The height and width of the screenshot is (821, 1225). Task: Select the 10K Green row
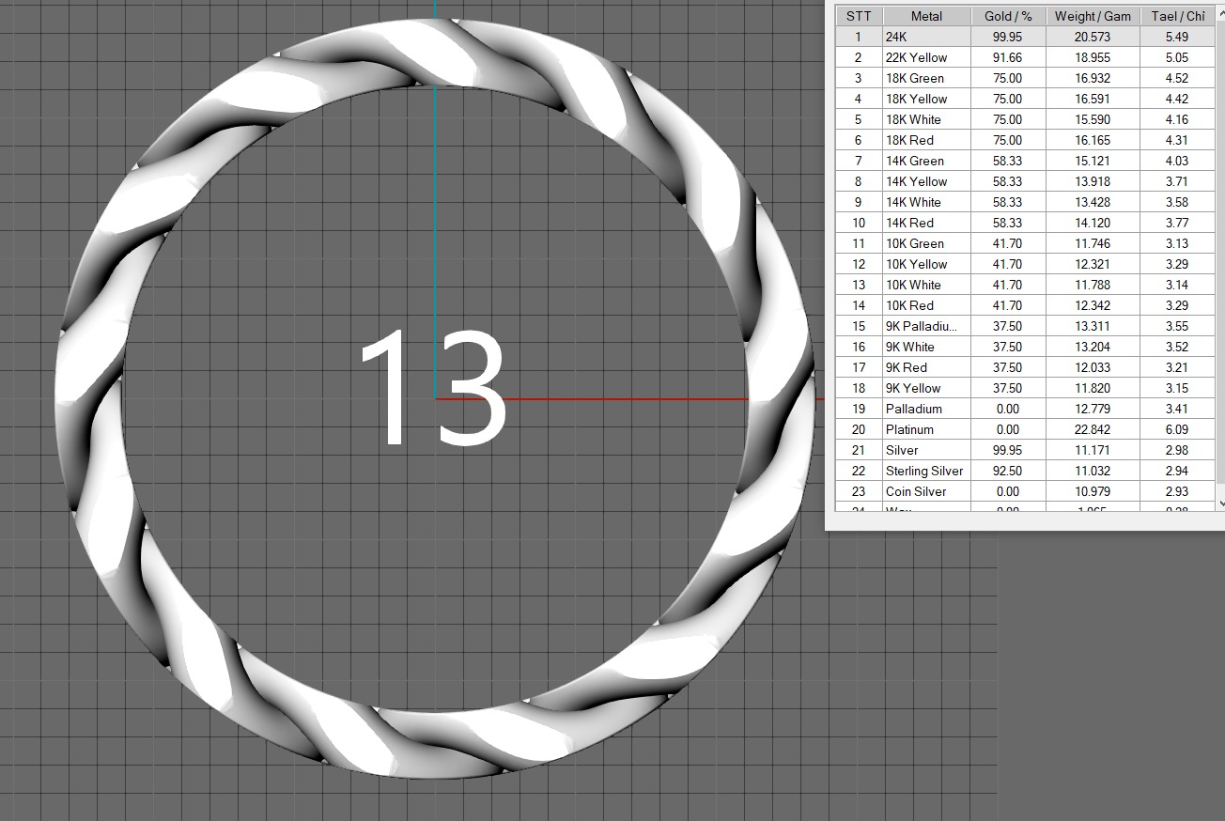(1026, 243)
